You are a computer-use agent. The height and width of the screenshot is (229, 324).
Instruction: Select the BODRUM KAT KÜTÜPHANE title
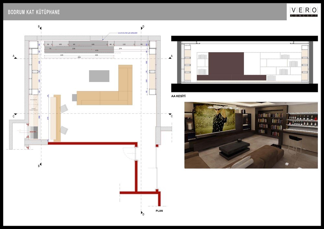(34, 12)
